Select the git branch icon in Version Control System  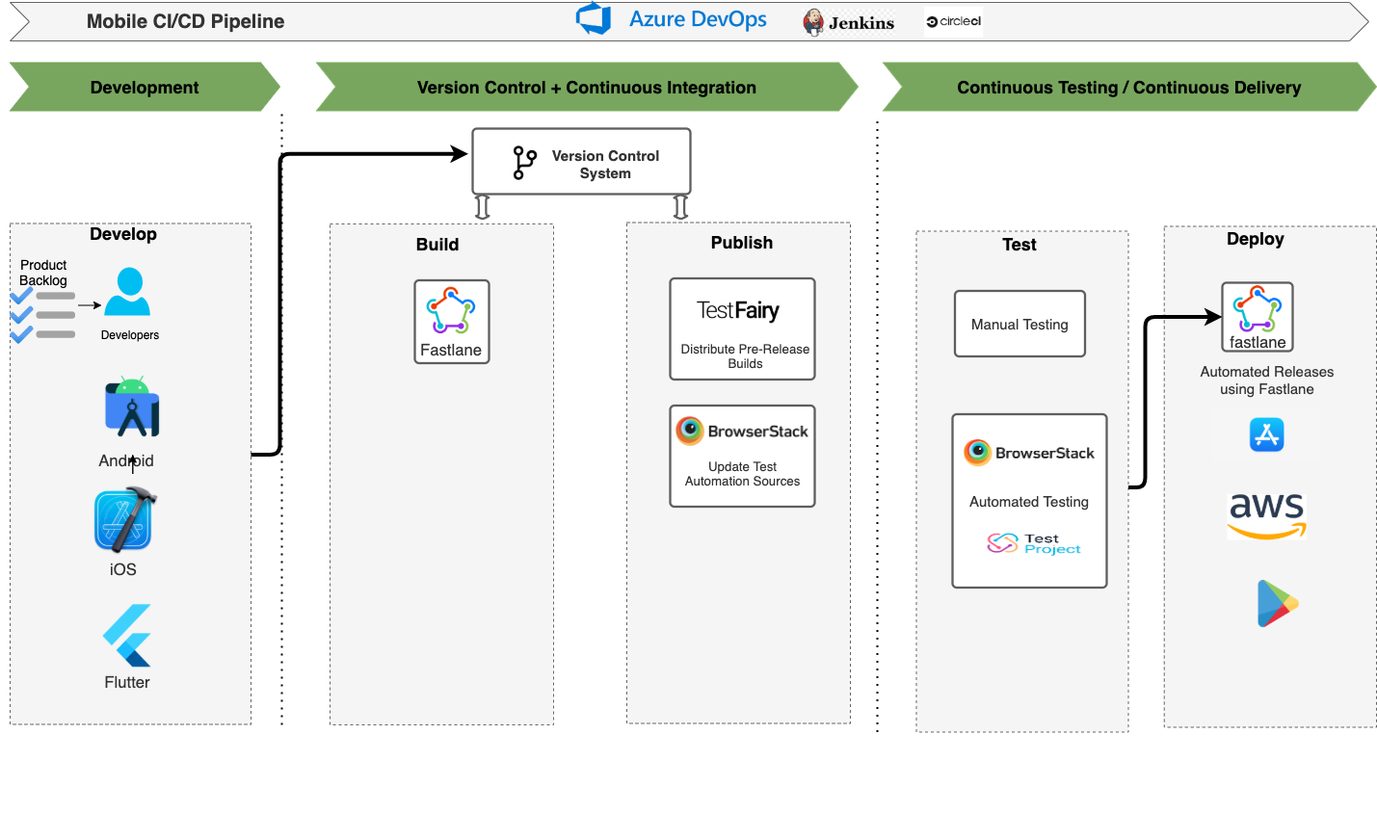pos(524,163)
